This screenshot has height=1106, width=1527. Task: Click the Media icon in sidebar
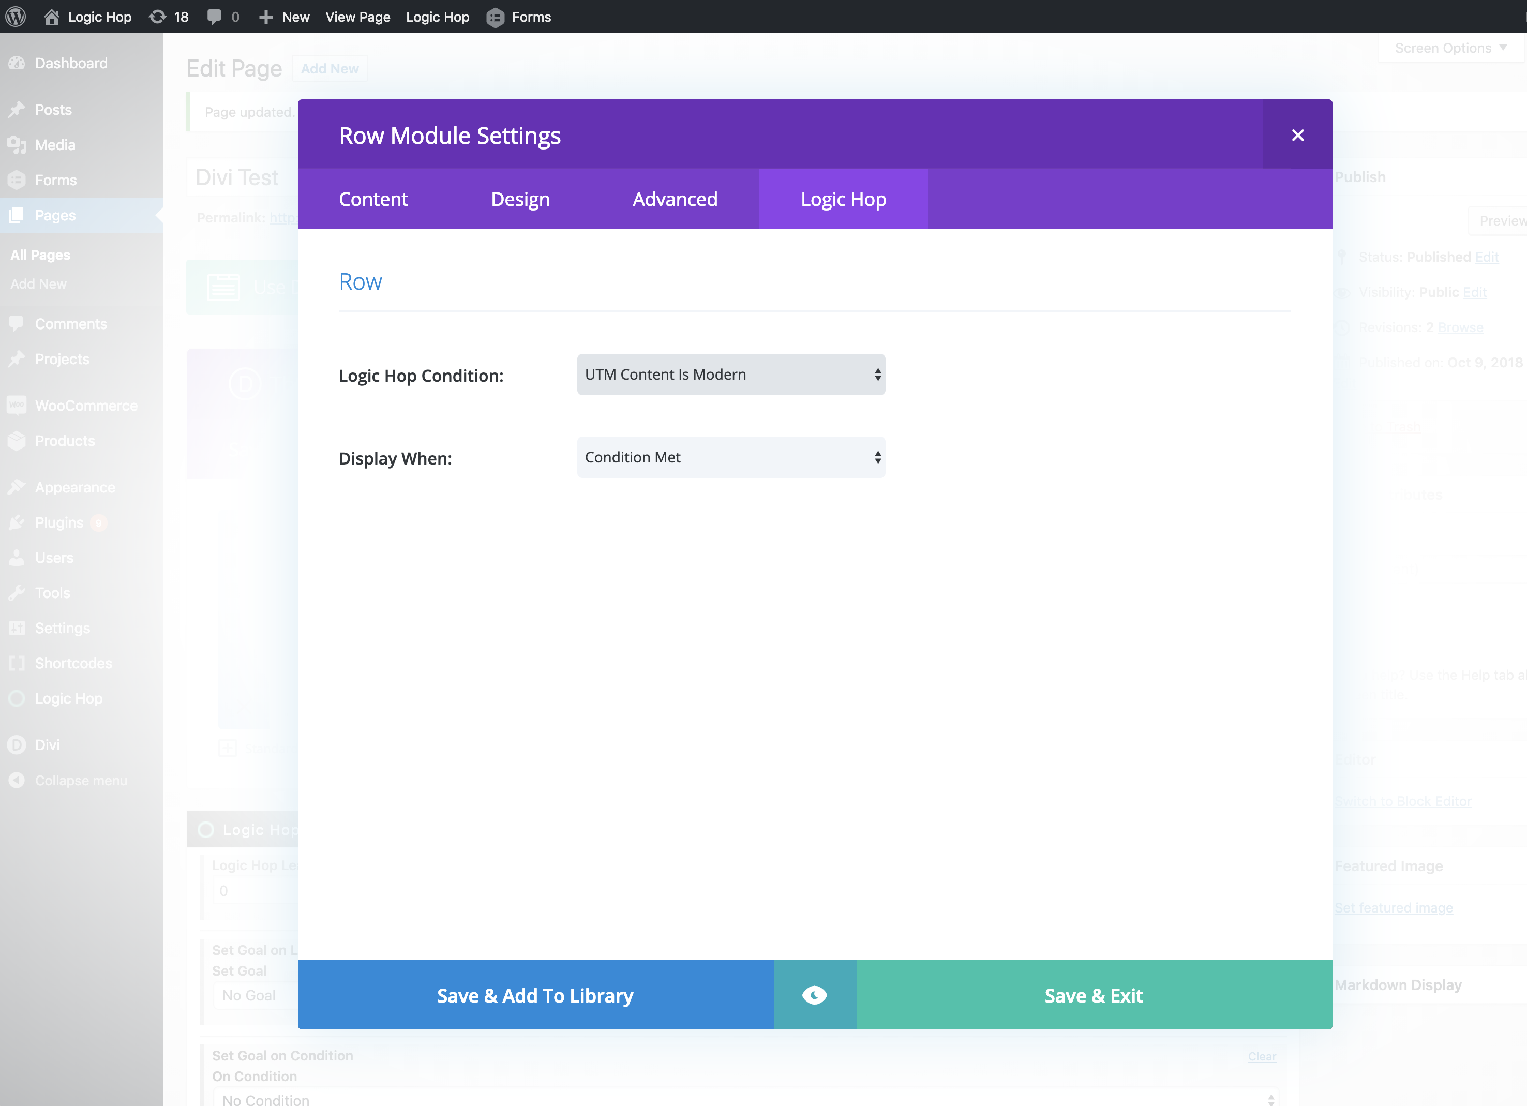[x=17, y=145]
